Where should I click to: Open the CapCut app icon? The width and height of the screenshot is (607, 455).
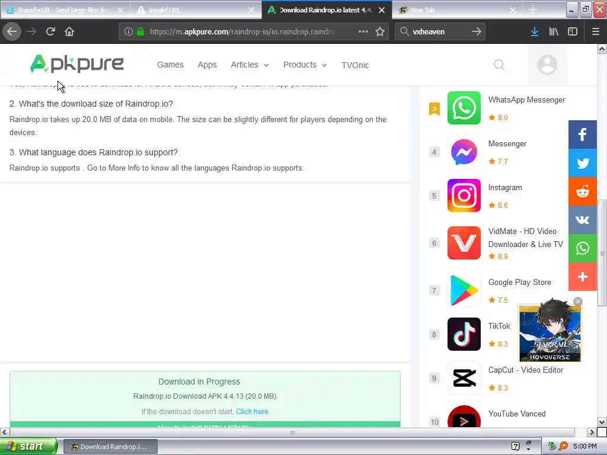coord(464,378)
